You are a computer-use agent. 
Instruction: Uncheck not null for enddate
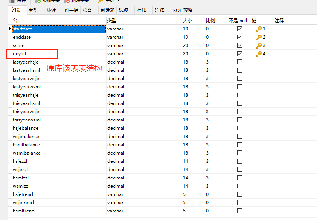[239, 37]
